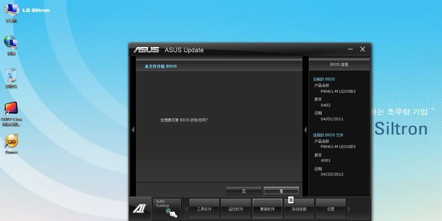Click the 是 button

tap(281, 191)
